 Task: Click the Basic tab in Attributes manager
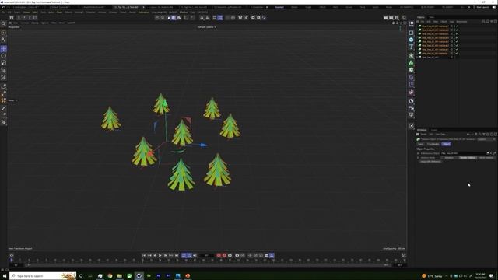420,144
